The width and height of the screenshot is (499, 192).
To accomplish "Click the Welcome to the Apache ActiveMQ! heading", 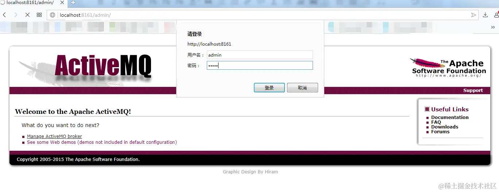I will [x=73, y=112].
